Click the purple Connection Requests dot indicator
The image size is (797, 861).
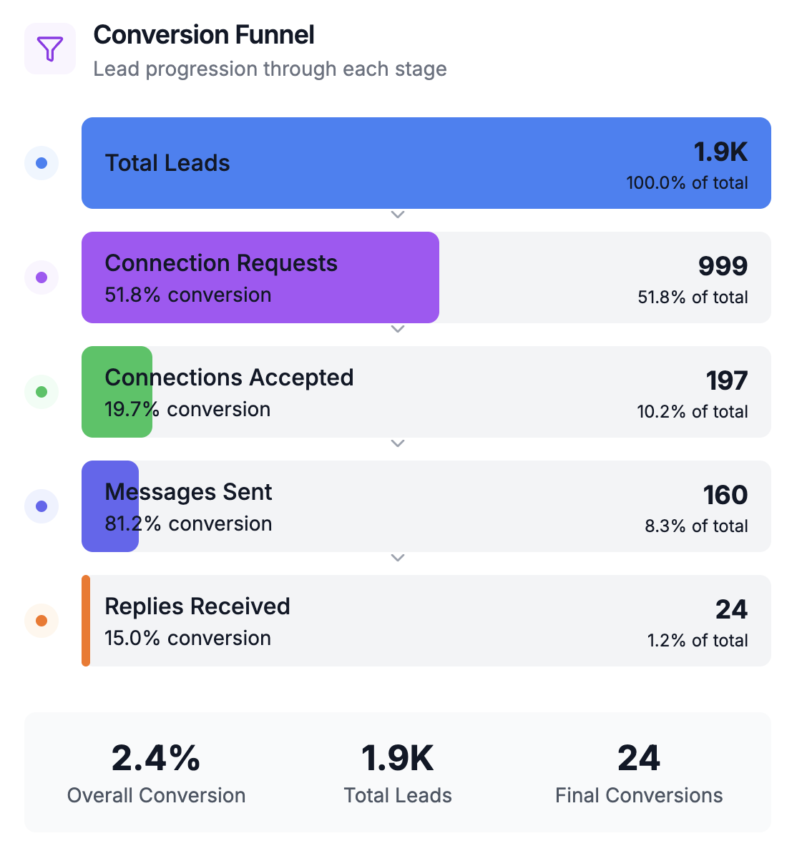click(41, 277)
